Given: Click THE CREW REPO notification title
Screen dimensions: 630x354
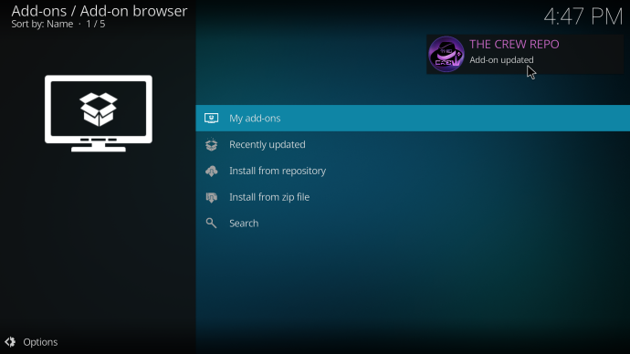Looking at the screenshot, I should [x=514, y=44].
